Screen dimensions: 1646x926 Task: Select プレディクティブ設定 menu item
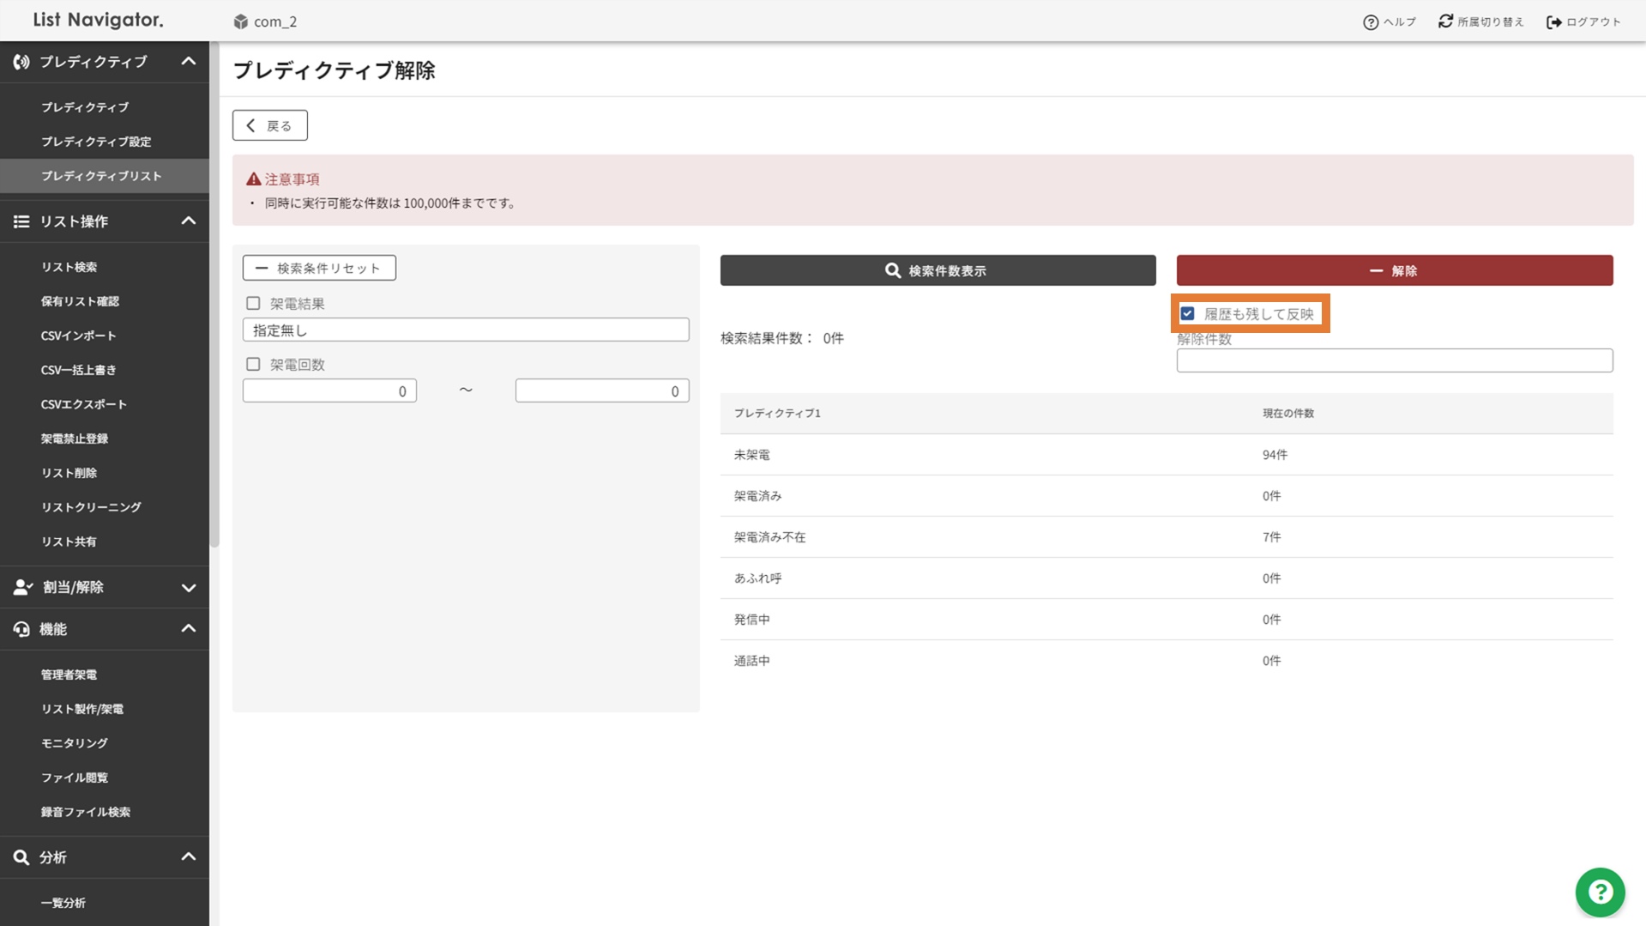tap(96, 142)
